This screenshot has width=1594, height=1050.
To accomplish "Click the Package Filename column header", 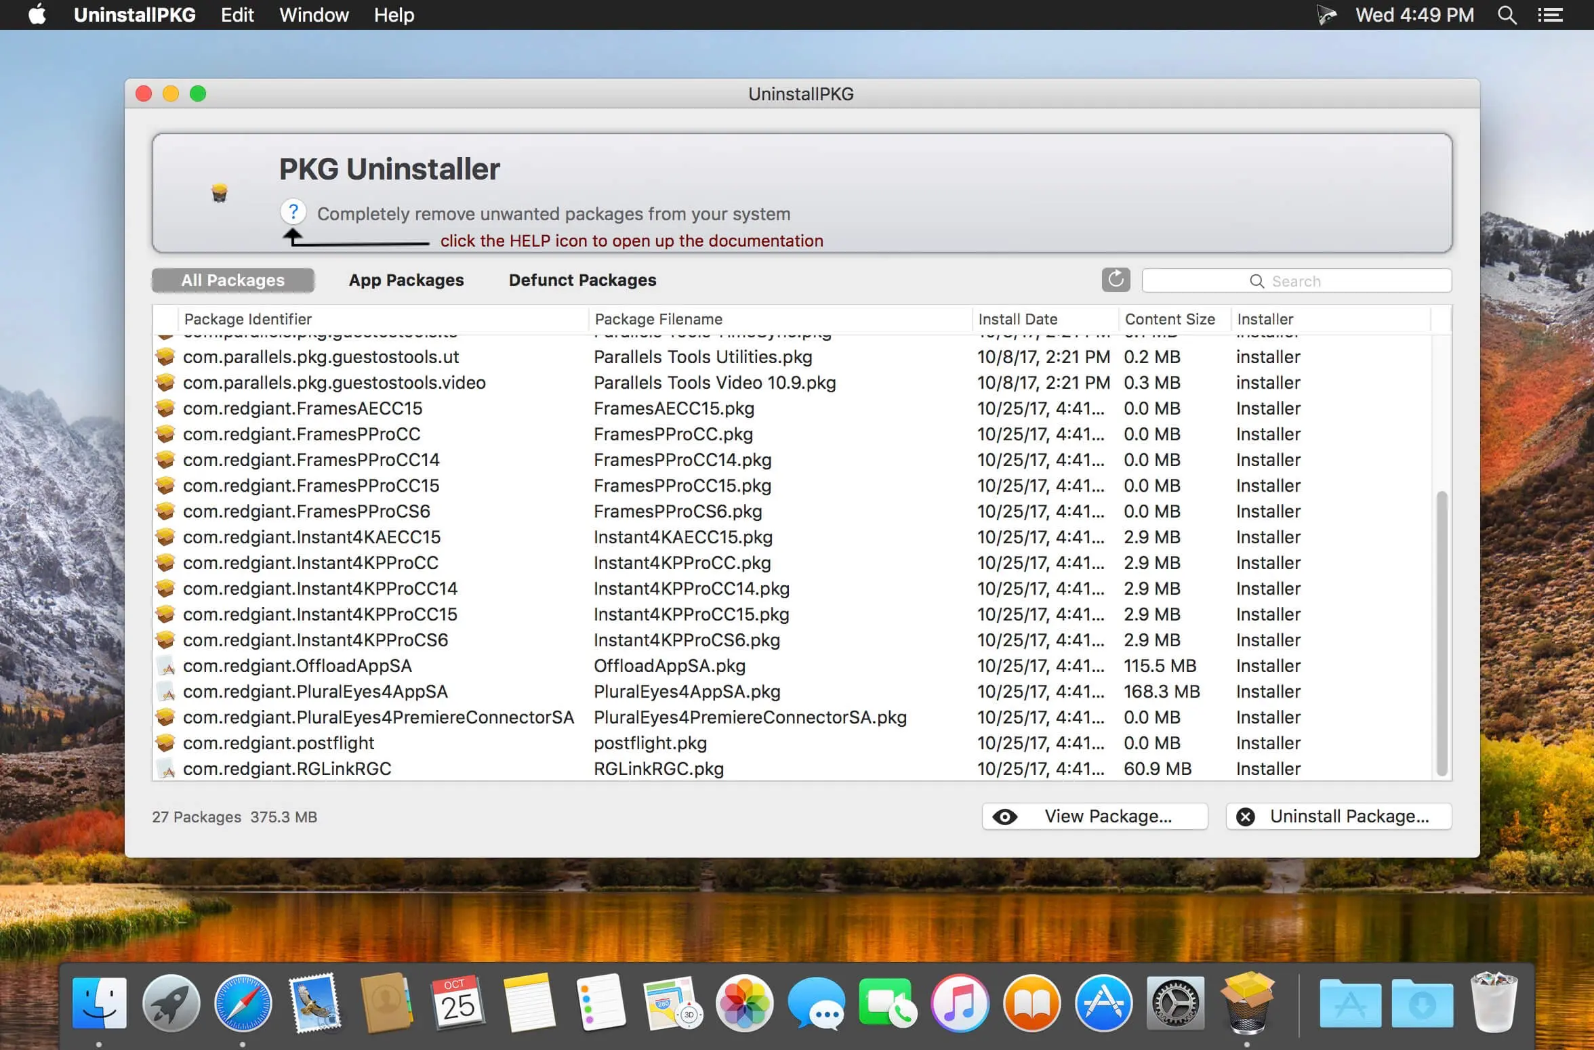I will (x=657, y=318).
